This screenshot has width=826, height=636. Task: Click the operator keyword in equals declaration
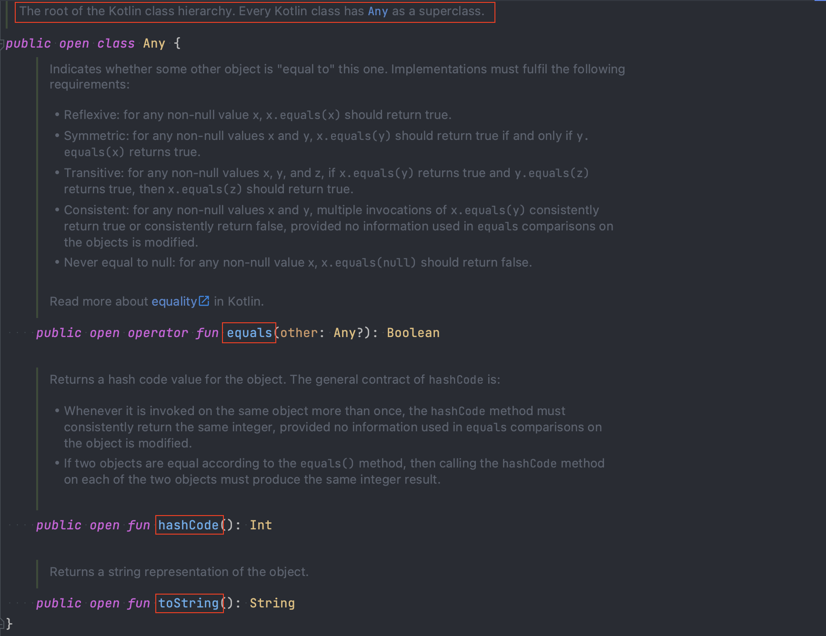coord(158,333)
